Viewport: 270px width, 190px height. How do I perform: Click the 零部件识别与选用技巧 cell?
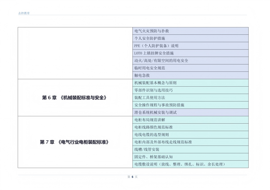[x=190, y=90]
